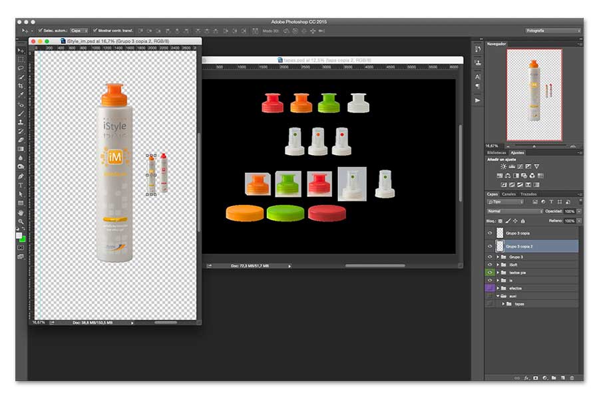
Task: Select the Move tool in the toolbox
Action: coord(21,51)
